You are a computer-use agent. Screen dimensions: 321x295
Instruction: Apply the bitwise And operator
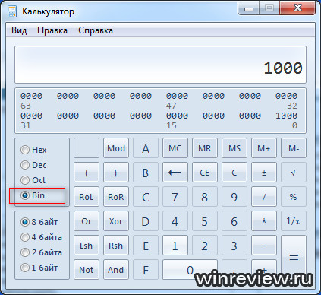tap(116, 270)
